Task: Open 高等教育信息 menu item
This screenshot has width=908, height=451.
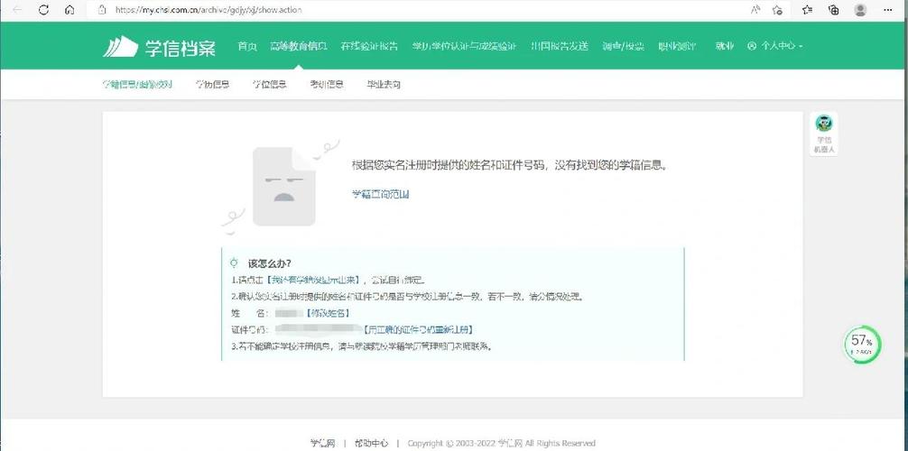Action: [x=299, y=46]
